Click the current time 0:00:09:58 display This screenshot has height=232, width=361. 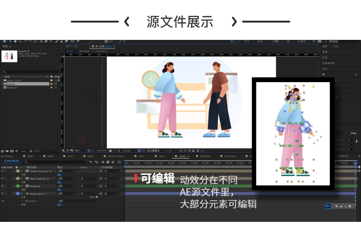pyautogui.click(x=12, y=161)
